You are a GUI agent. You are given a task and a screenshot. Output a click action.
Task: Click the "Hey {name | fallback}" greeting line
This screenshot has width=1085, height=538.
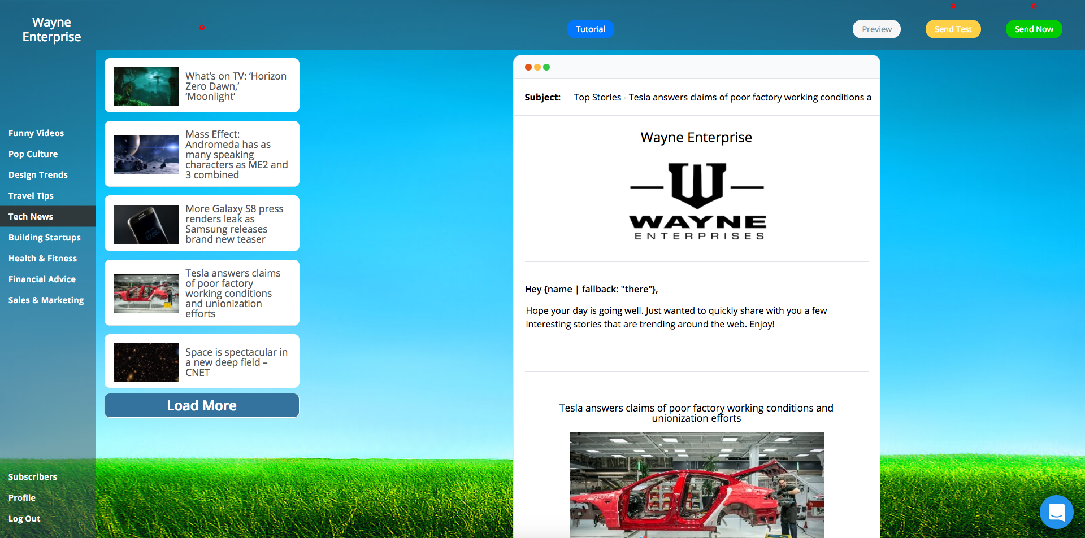click(x=591, y=289)
